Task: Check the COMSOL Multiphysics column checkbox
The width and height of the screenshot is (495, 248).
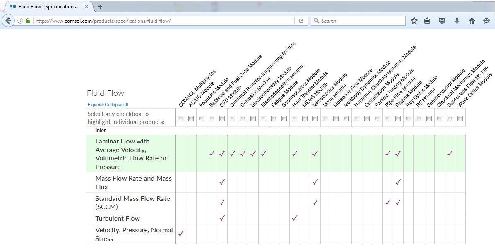Action: pos(181,119)
